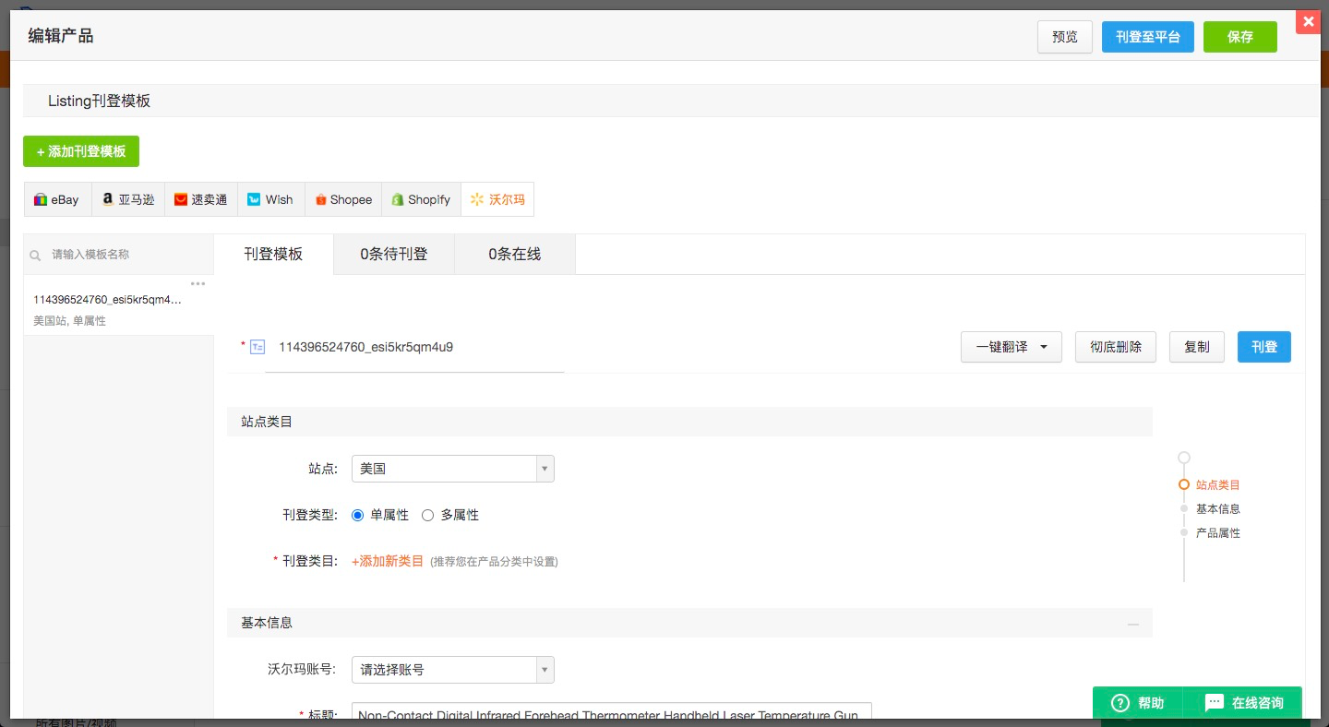Screen dimensions: 1329x727
Task: Open the 站点 dropdown showing 美国
Action: [452, 469]
